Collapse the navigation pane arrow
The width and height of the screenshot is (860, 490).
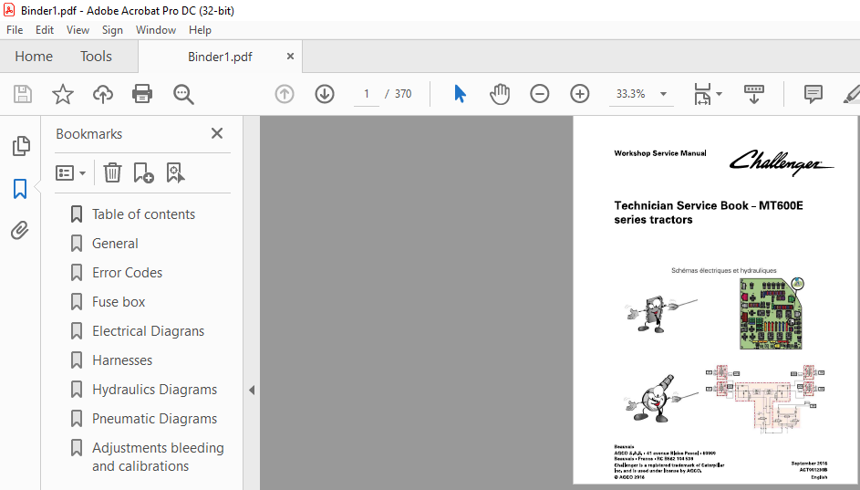252,391
